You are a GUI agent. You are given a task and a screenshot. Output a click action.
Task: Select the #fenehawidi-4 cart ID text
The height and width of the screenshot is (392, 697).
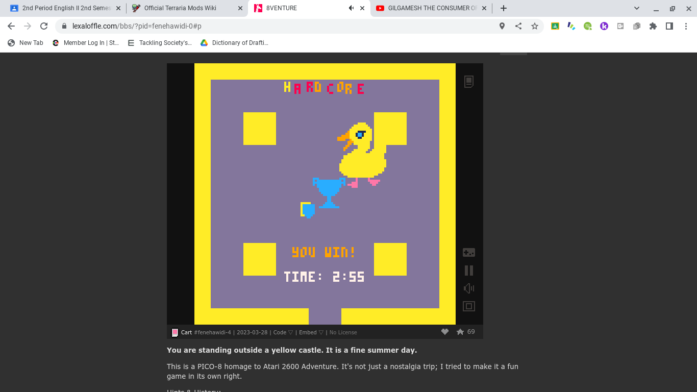tap(212, 332)
